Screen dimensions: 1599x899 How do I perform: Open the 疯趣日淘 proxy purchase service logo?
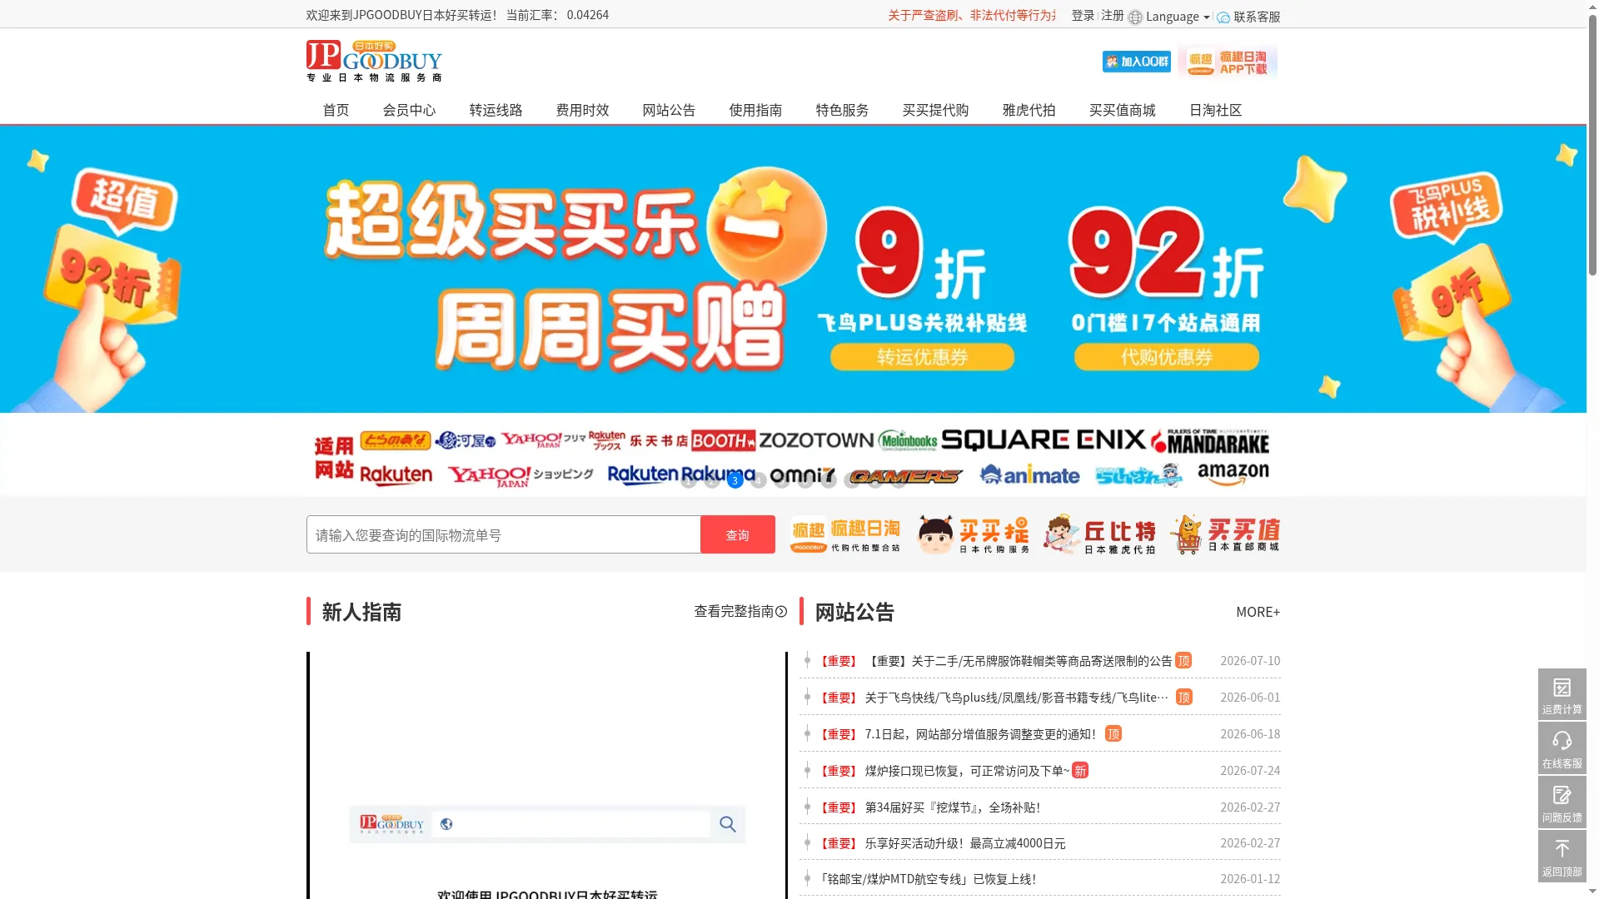pyautogui.click(x=845, y=534)
